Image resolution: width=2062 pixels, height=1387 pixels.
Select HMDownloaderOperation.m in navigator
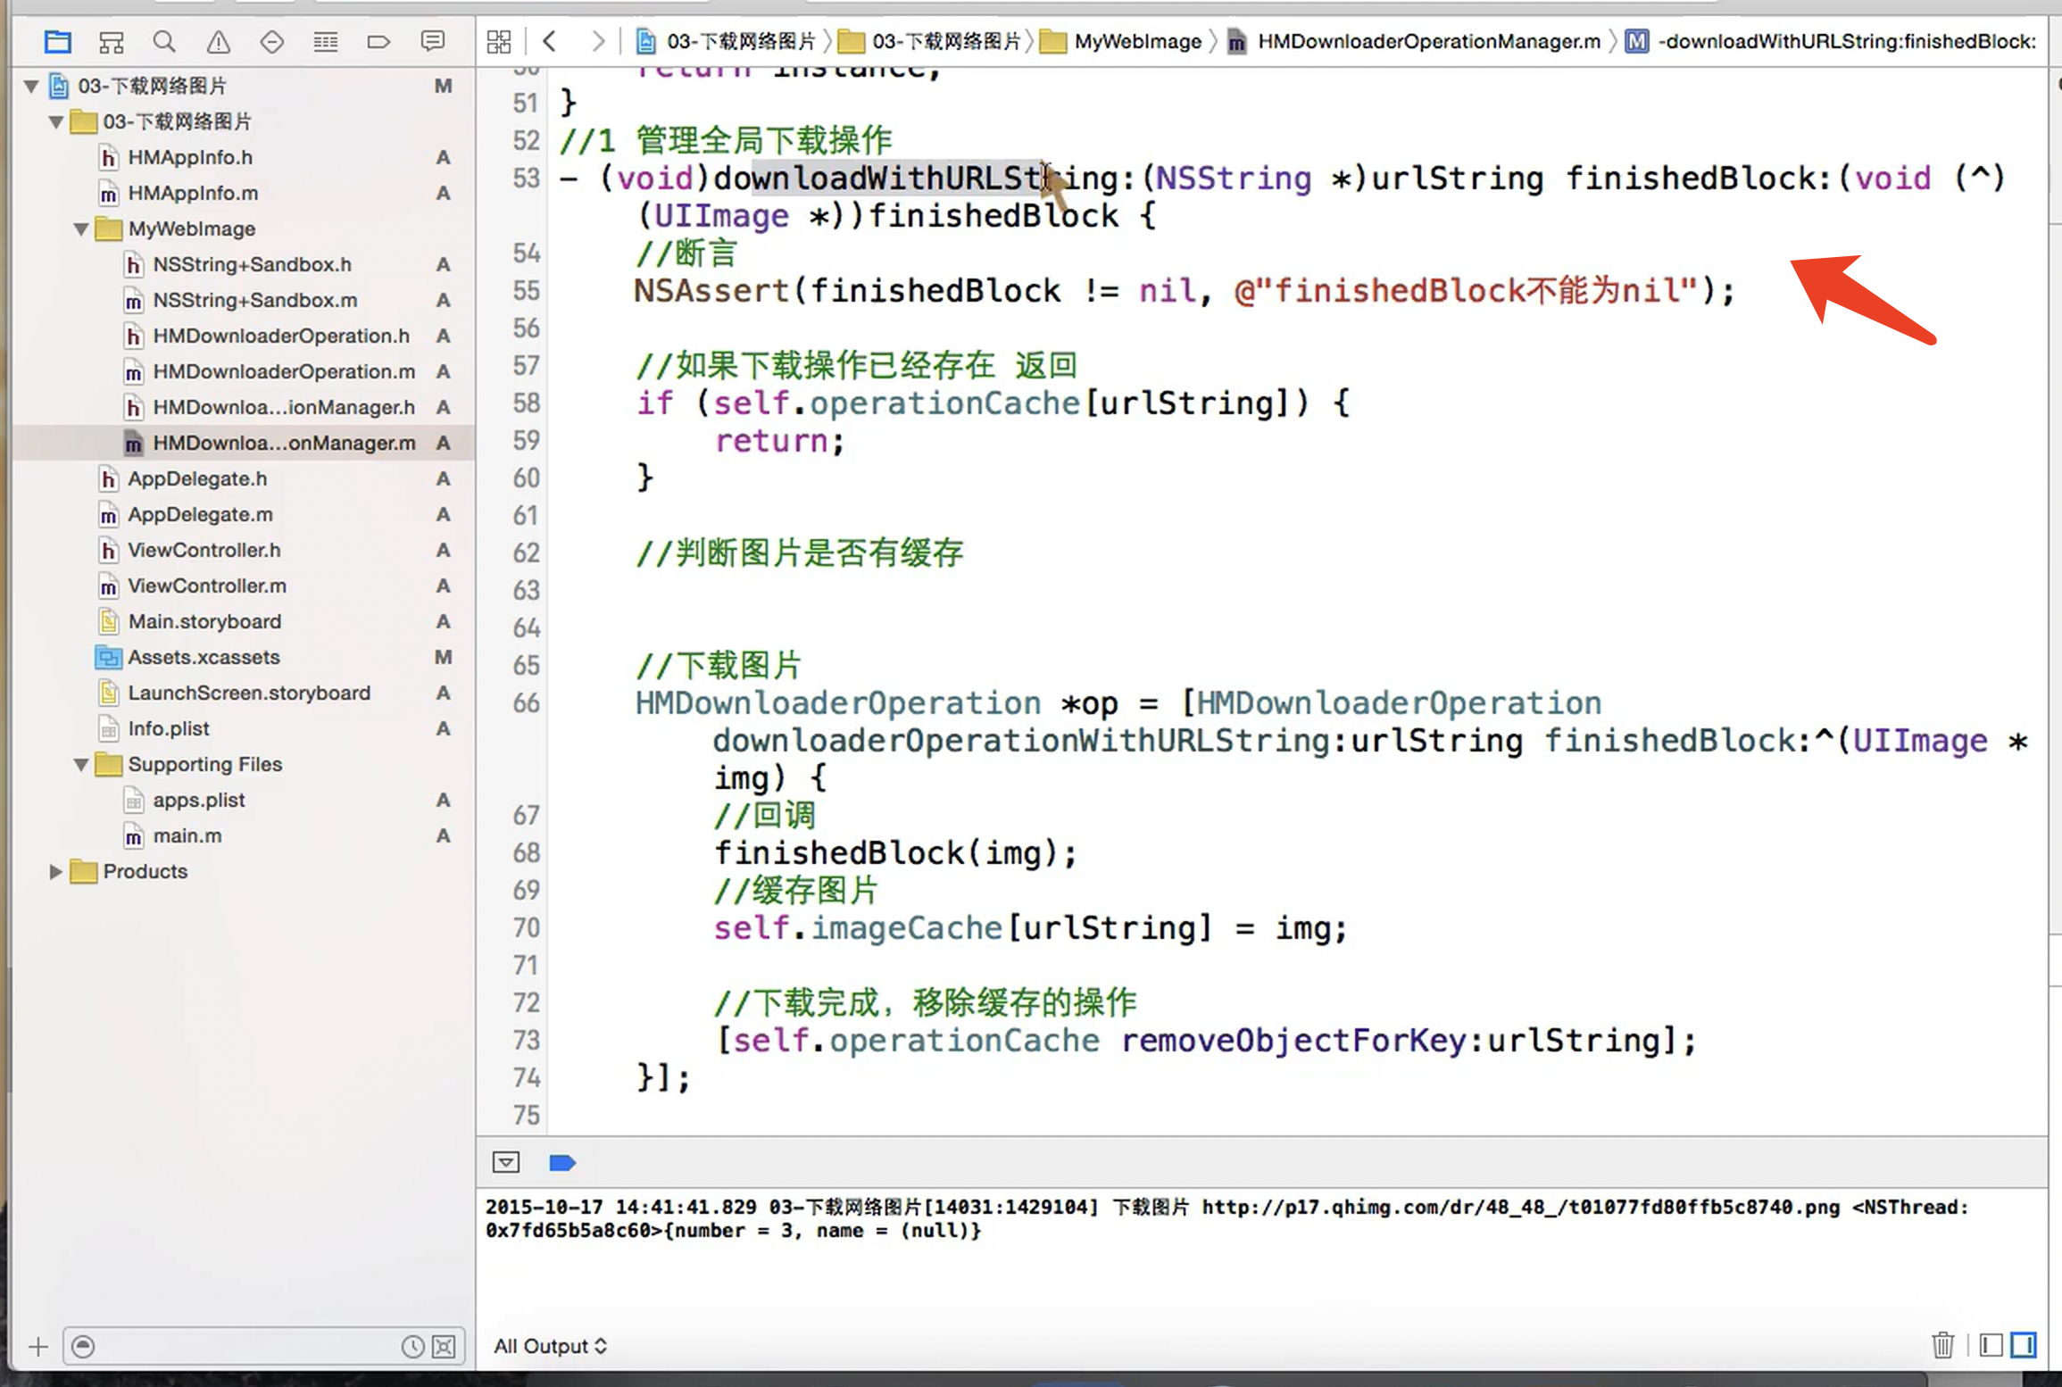tap(283, 371)
